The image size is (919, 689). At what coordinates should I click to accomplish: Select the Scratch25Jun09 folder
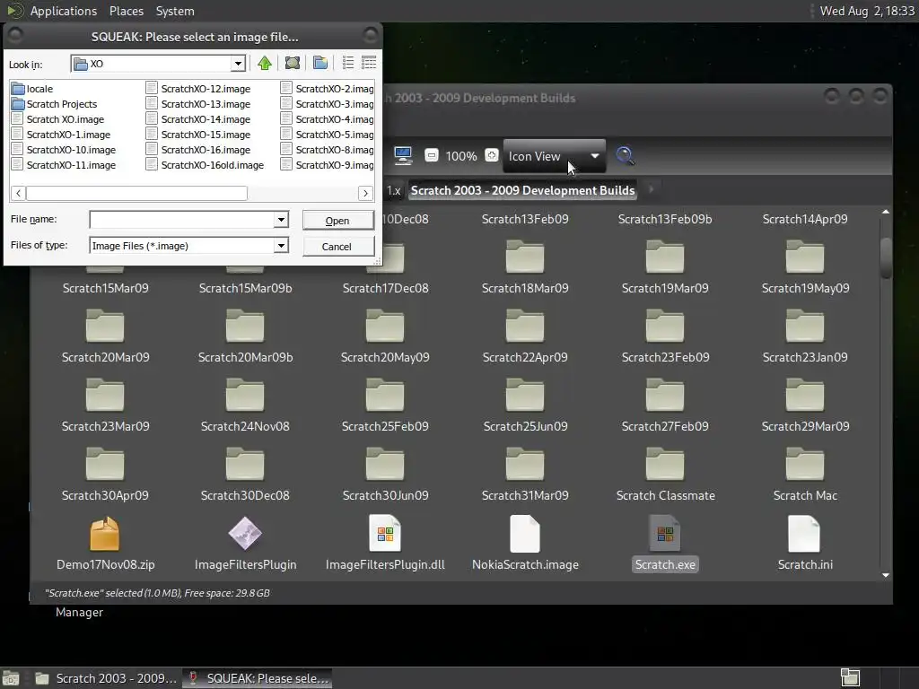pyautogui.click(x=525, y=406)
